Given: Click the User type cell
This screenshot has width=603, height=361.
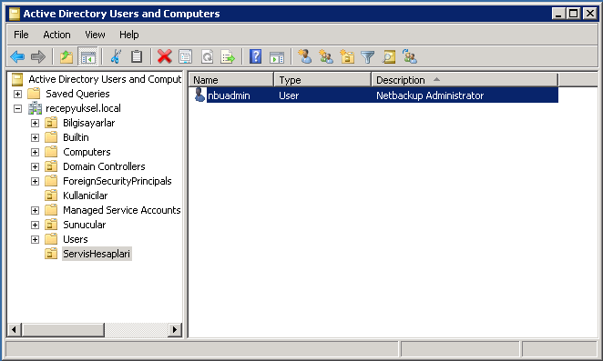Looking at the screenshot, I should (289, 95).
